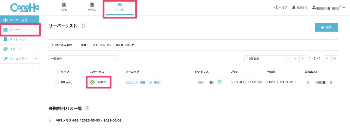This screenshot has height=134, width=350.
Task: Click the blue 追加 button
Action: [326, 27]
